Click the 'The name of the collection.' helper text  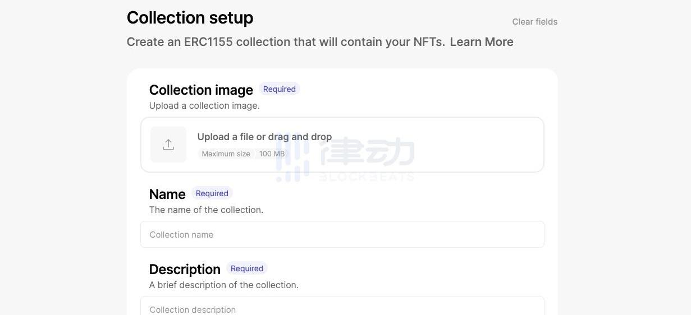coord(206,210)
